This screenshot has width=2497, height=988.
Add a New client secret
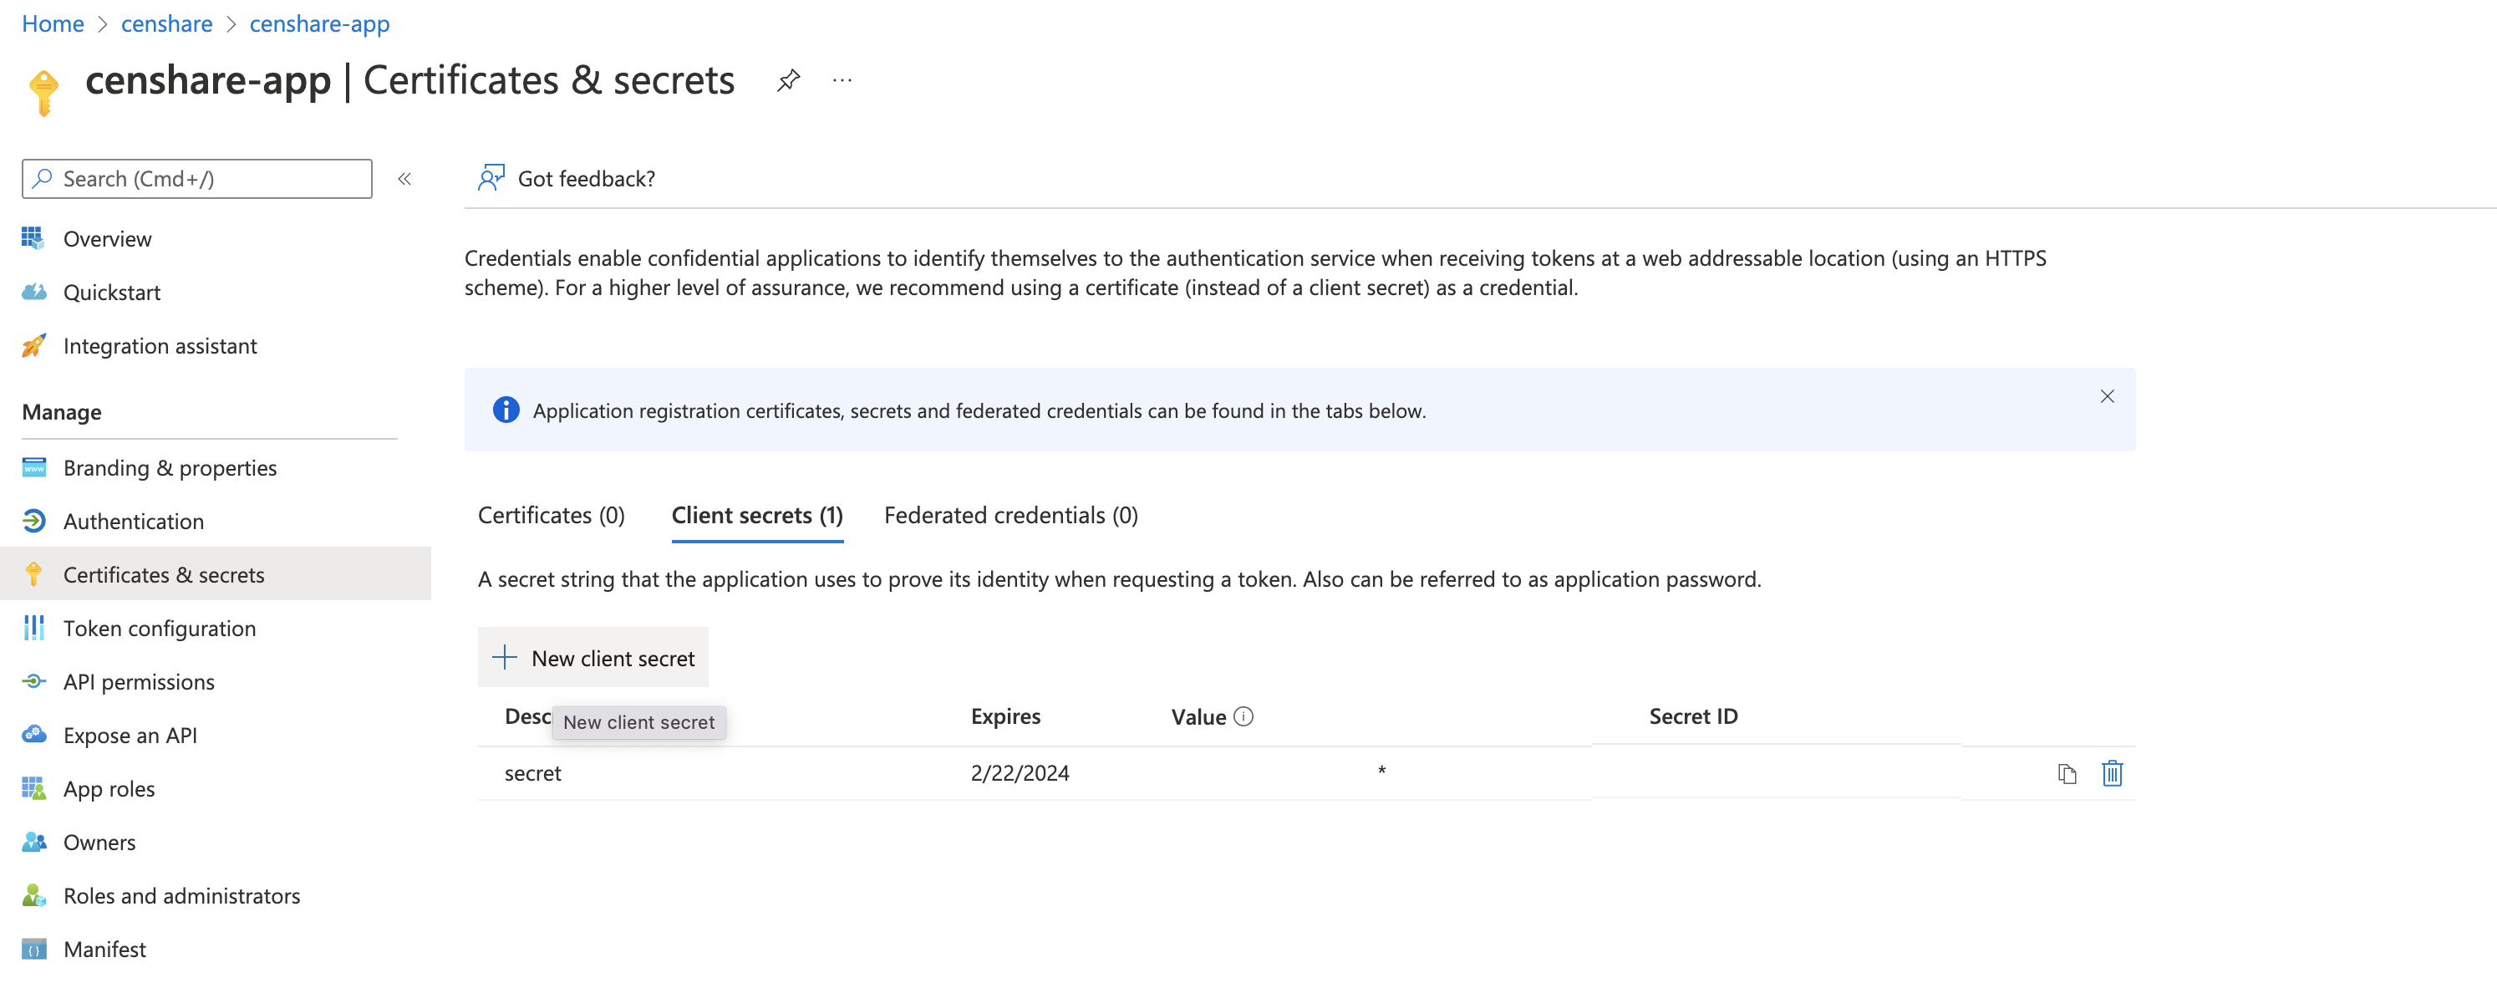(593, 657)
